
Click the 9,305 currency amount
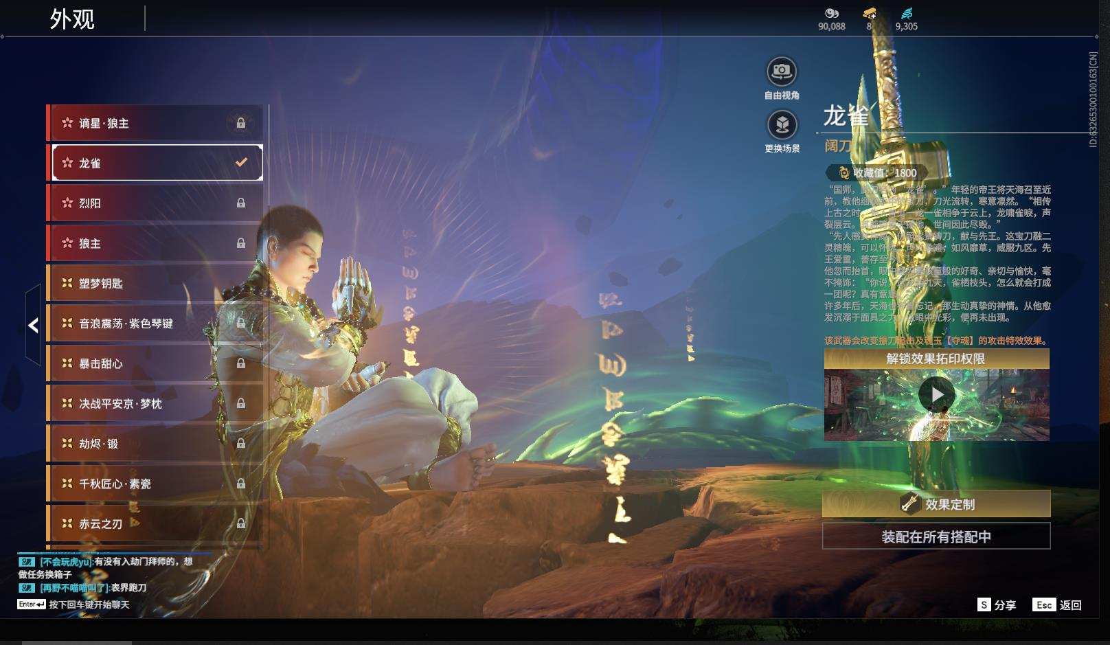coord(907,26)
